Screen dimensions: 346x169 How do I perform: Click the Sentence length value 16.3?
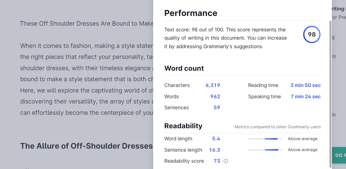(x=215, y=150)
